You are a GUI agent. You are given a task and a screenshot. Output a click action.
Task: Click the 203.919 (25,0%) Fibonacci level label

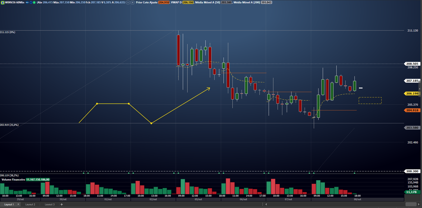coord(9,125)
